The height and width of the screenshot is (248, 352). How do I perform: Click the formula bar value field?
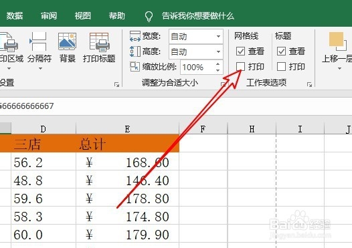pyautogui.click(x=176, y=106)
